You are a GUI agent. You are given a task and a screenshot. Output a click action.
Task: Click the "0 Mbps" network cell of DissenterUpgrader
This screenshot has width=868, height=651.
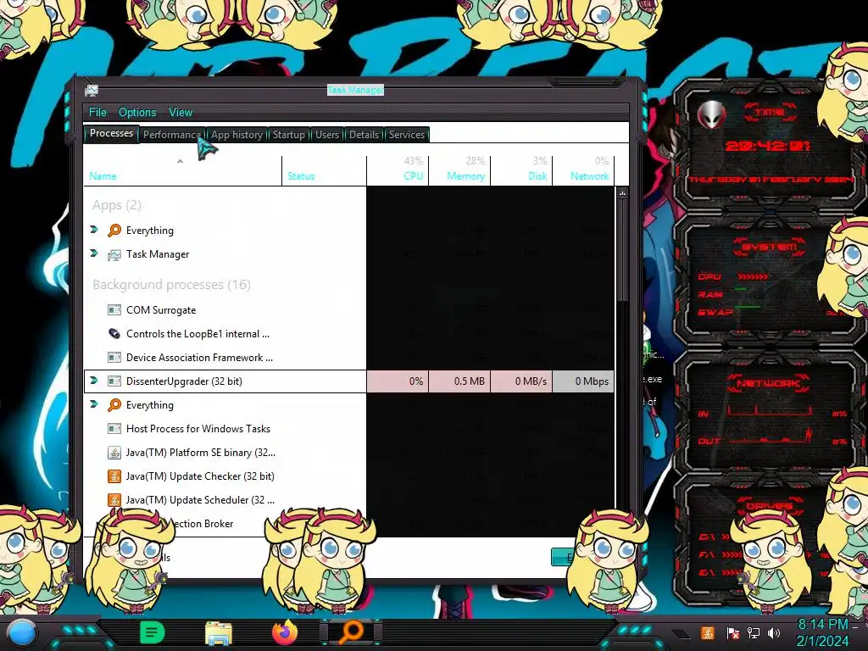583,381
